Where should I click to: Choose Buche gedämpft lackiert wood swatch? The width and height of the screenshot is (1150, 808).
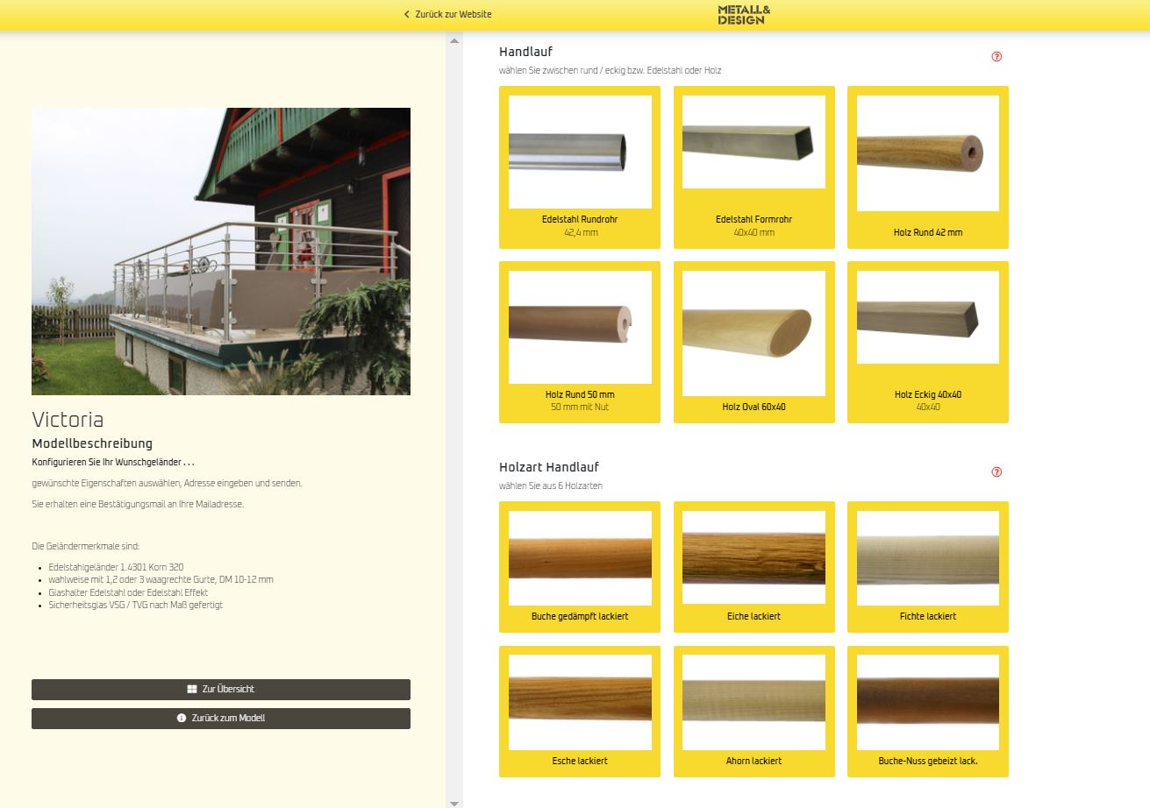coord(580,567)
